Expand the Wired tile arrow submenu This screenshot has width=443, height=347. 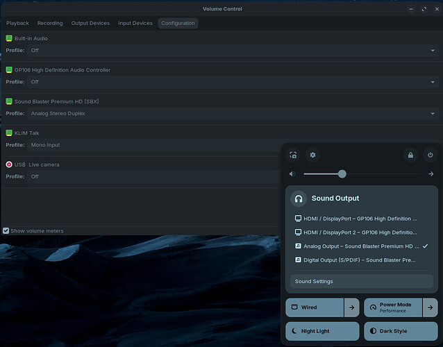[352, 307]
